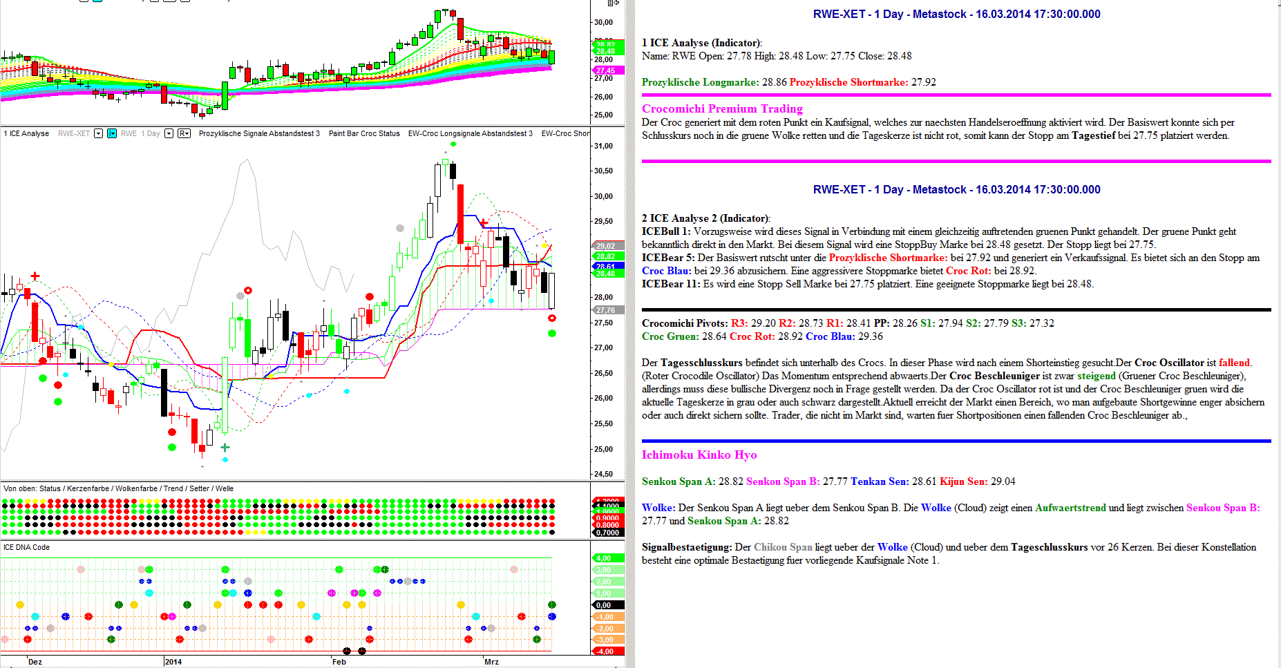This screenshot has height=668, width=1281.
Task: Click the ICE DNA Code panel title
Action: click(x=26, y=547)
